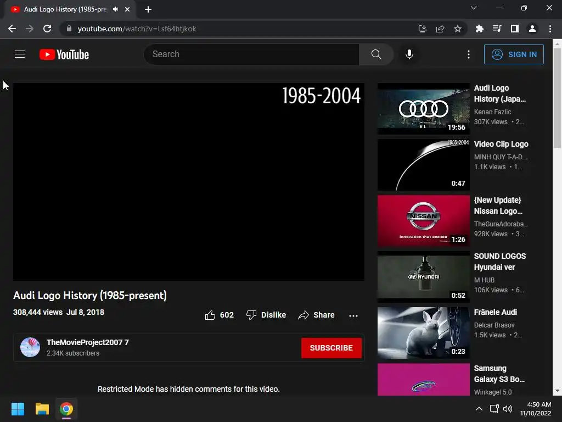Dislike the video
The width and height of the screenshot is (562, 422).
coord(266,315)
